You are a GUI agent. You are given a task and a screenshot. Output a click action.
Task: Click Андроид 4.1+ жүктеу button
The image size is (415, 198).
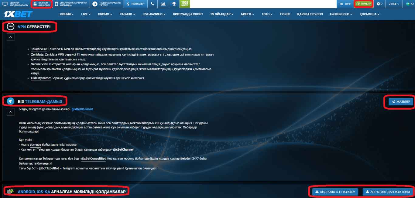335,192
